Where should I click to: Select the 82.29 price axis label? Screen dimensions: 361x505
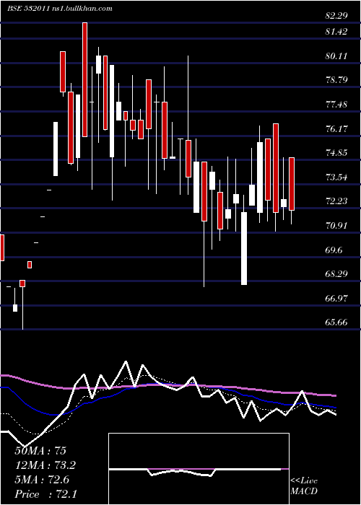click(336, 15)
